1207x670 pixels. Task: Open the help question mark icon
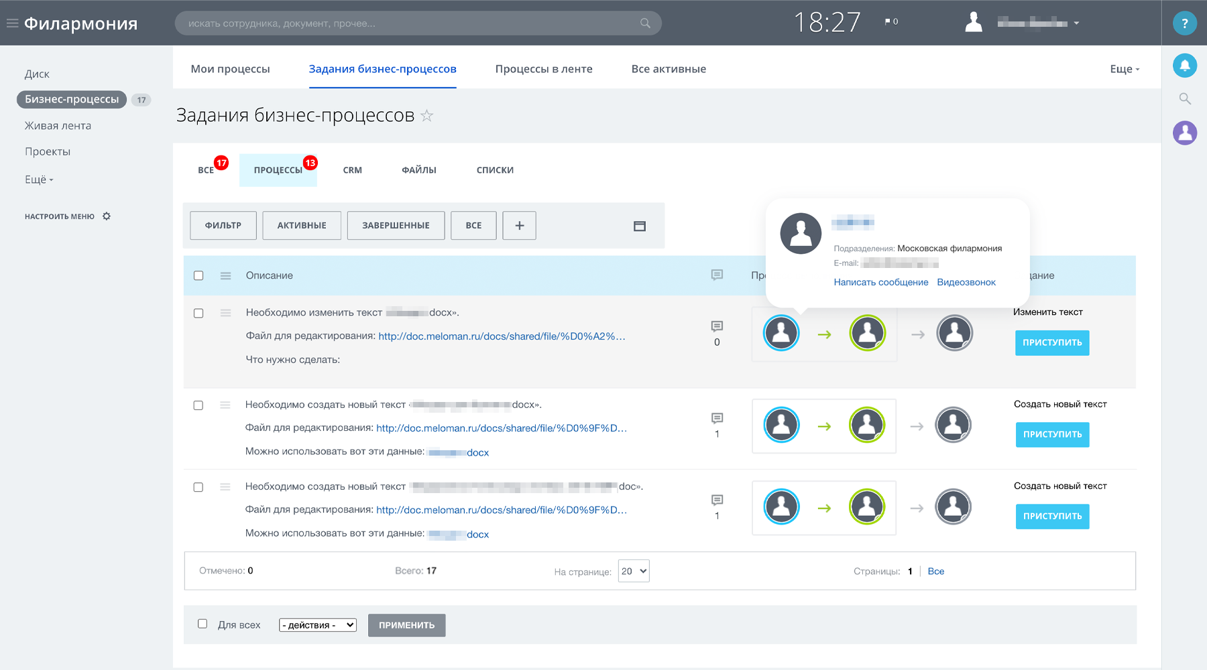[x=1184, y=23]
